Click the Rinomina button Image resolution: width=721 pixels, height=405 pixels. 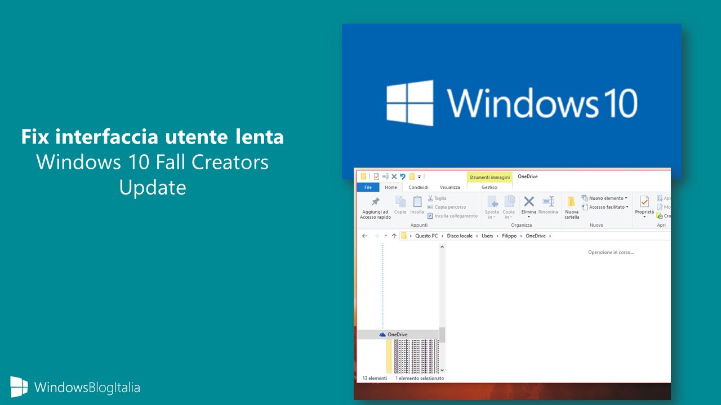[548, 205]
